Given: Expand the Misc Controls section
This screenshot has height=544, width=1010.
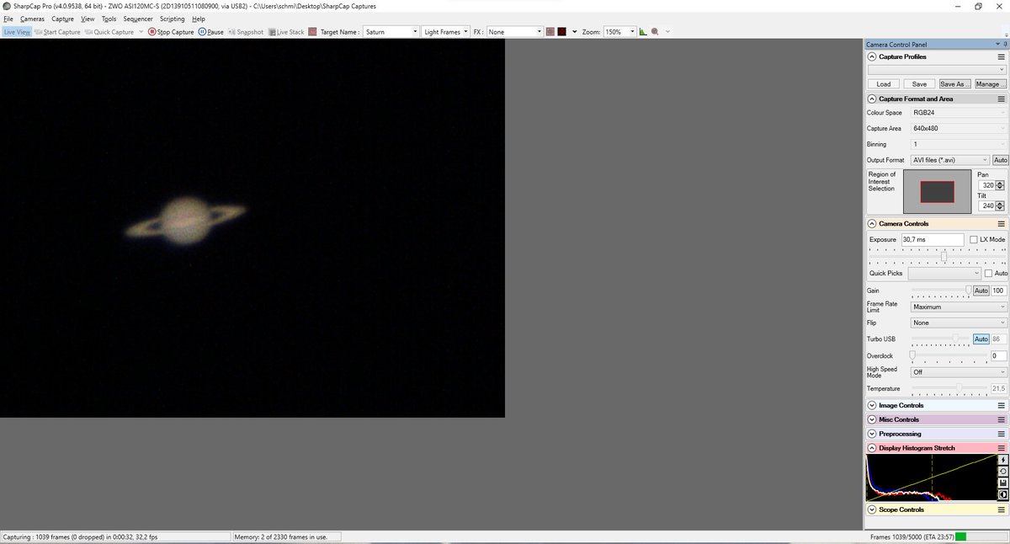Looking at the screenshot, I should (872, 419).
